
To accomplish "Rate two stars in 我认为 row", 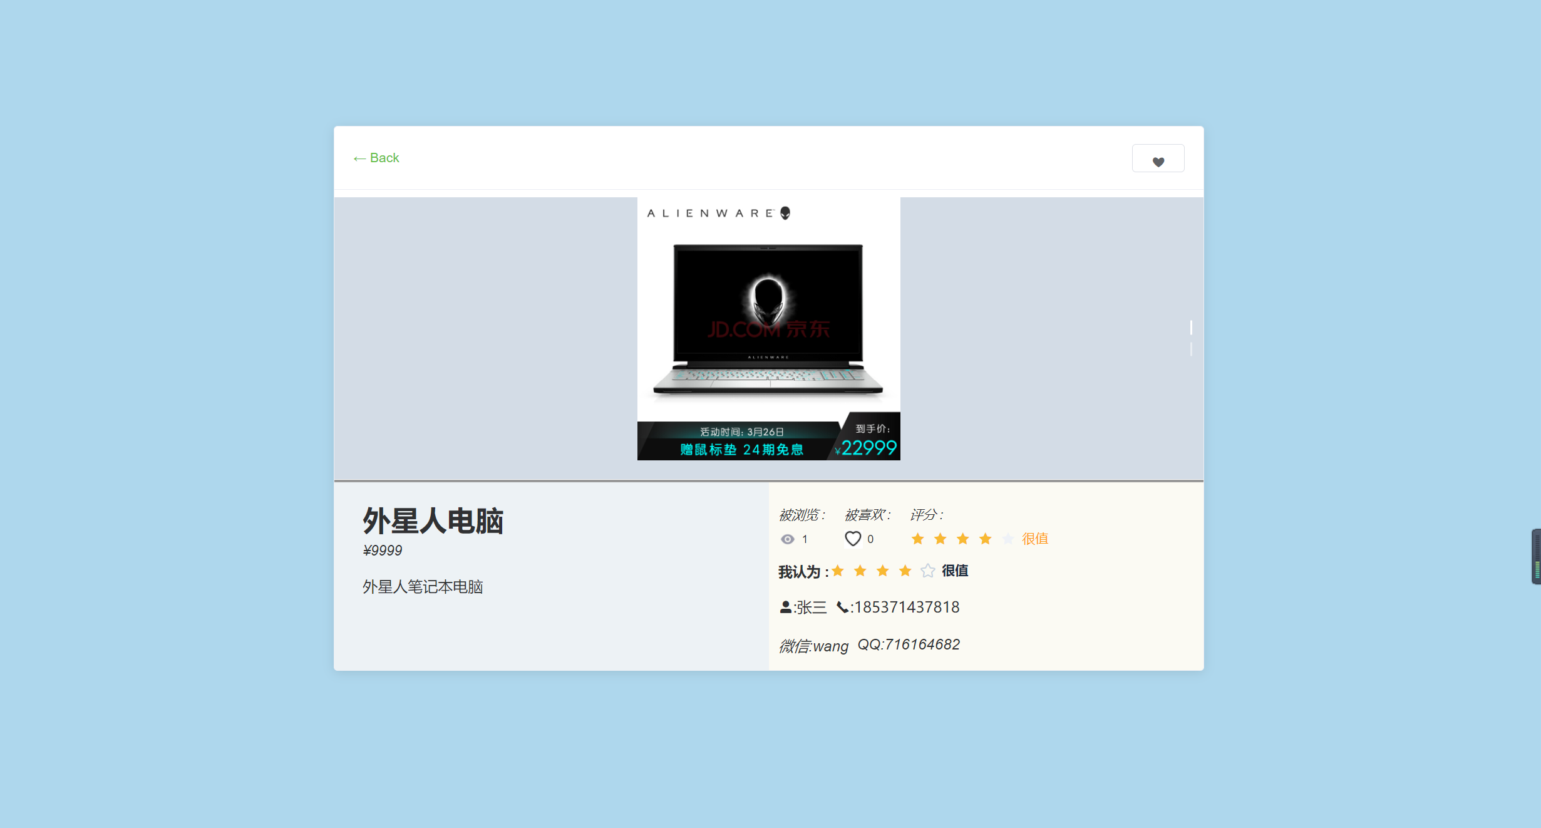I will [860, 571].
